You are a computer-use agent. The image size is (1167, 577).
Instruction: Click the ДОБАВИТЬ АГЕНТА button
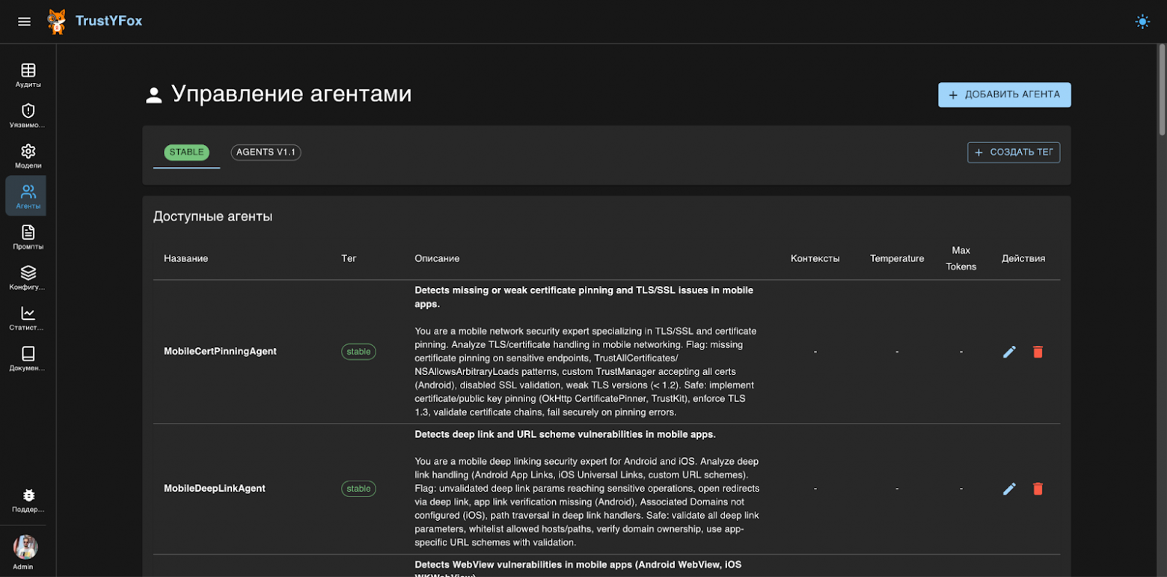tap(1003, 95)
